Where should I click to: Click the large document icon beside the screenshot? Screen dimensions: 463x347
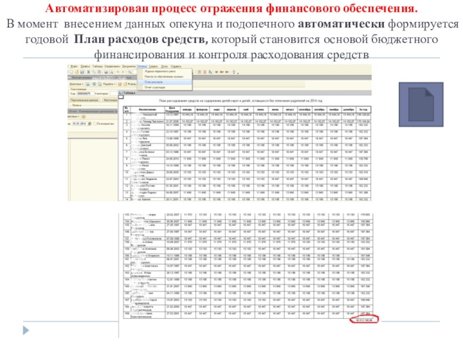coord(421,105)
